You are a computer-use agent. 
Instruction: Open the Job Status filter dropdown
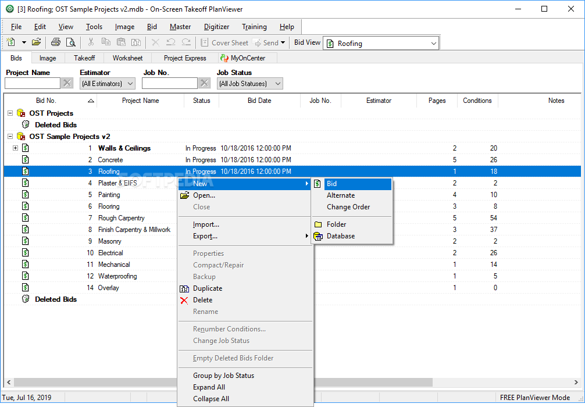click(249, 84)
